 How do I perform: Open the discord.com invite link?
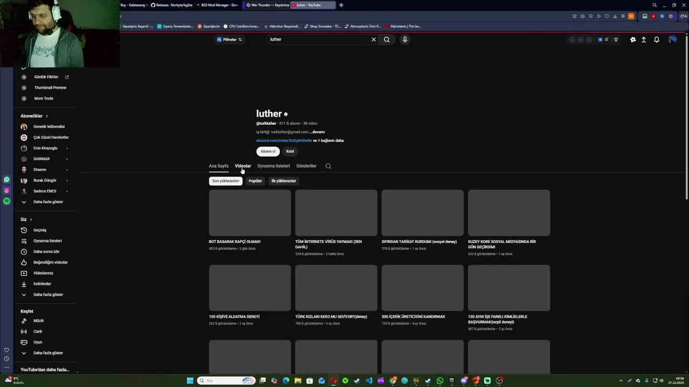(x=284, y=141)
